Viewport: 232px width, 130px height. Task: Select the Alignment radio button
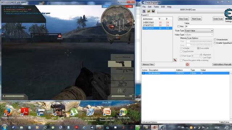[x=201, y=55]
